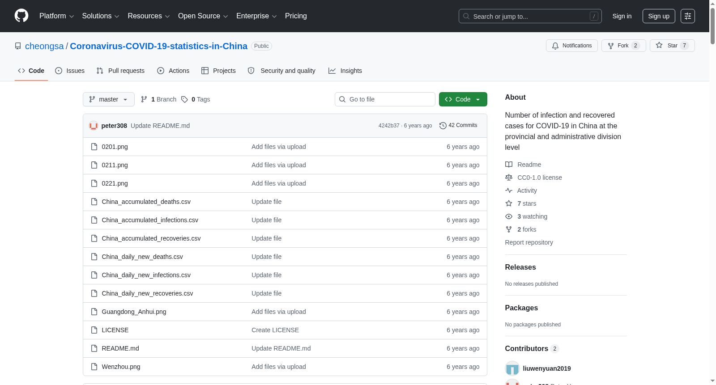Expand the Open Source menu

(x=203, y=16)
